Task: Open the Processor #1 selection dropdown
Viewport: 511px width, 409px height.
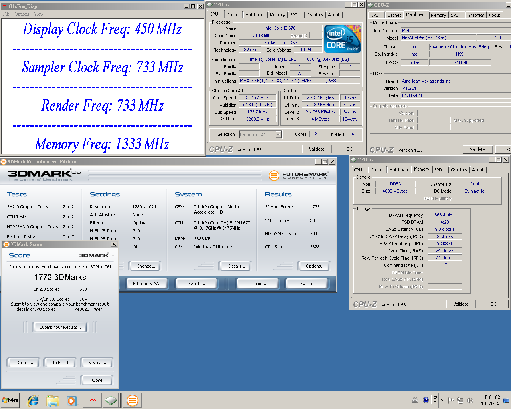Action: 260,135
